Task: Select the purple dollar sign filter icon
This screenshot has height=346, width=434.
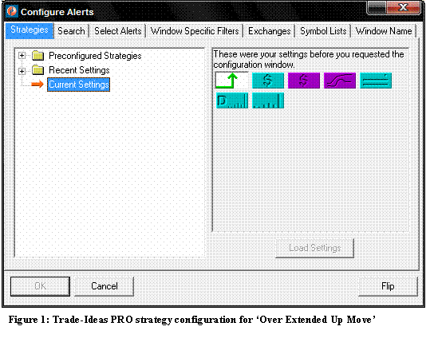Action: click(x=304, y=81)
